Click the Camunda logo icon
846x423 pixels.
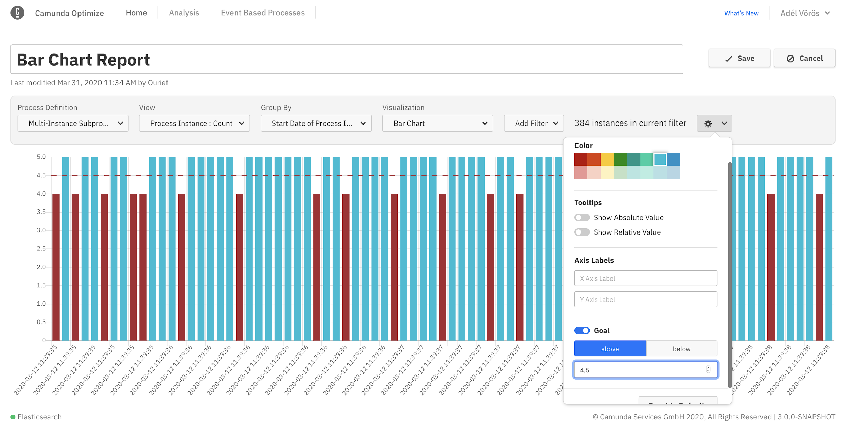coord(17,13)
